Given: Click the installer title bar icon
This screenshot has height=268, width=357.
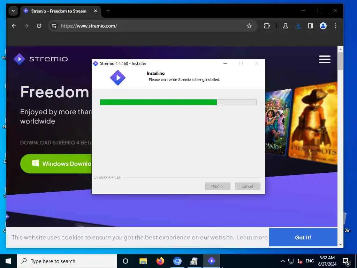Looking at the screenshot, I should pyautogui.click(x=96, y=64).
